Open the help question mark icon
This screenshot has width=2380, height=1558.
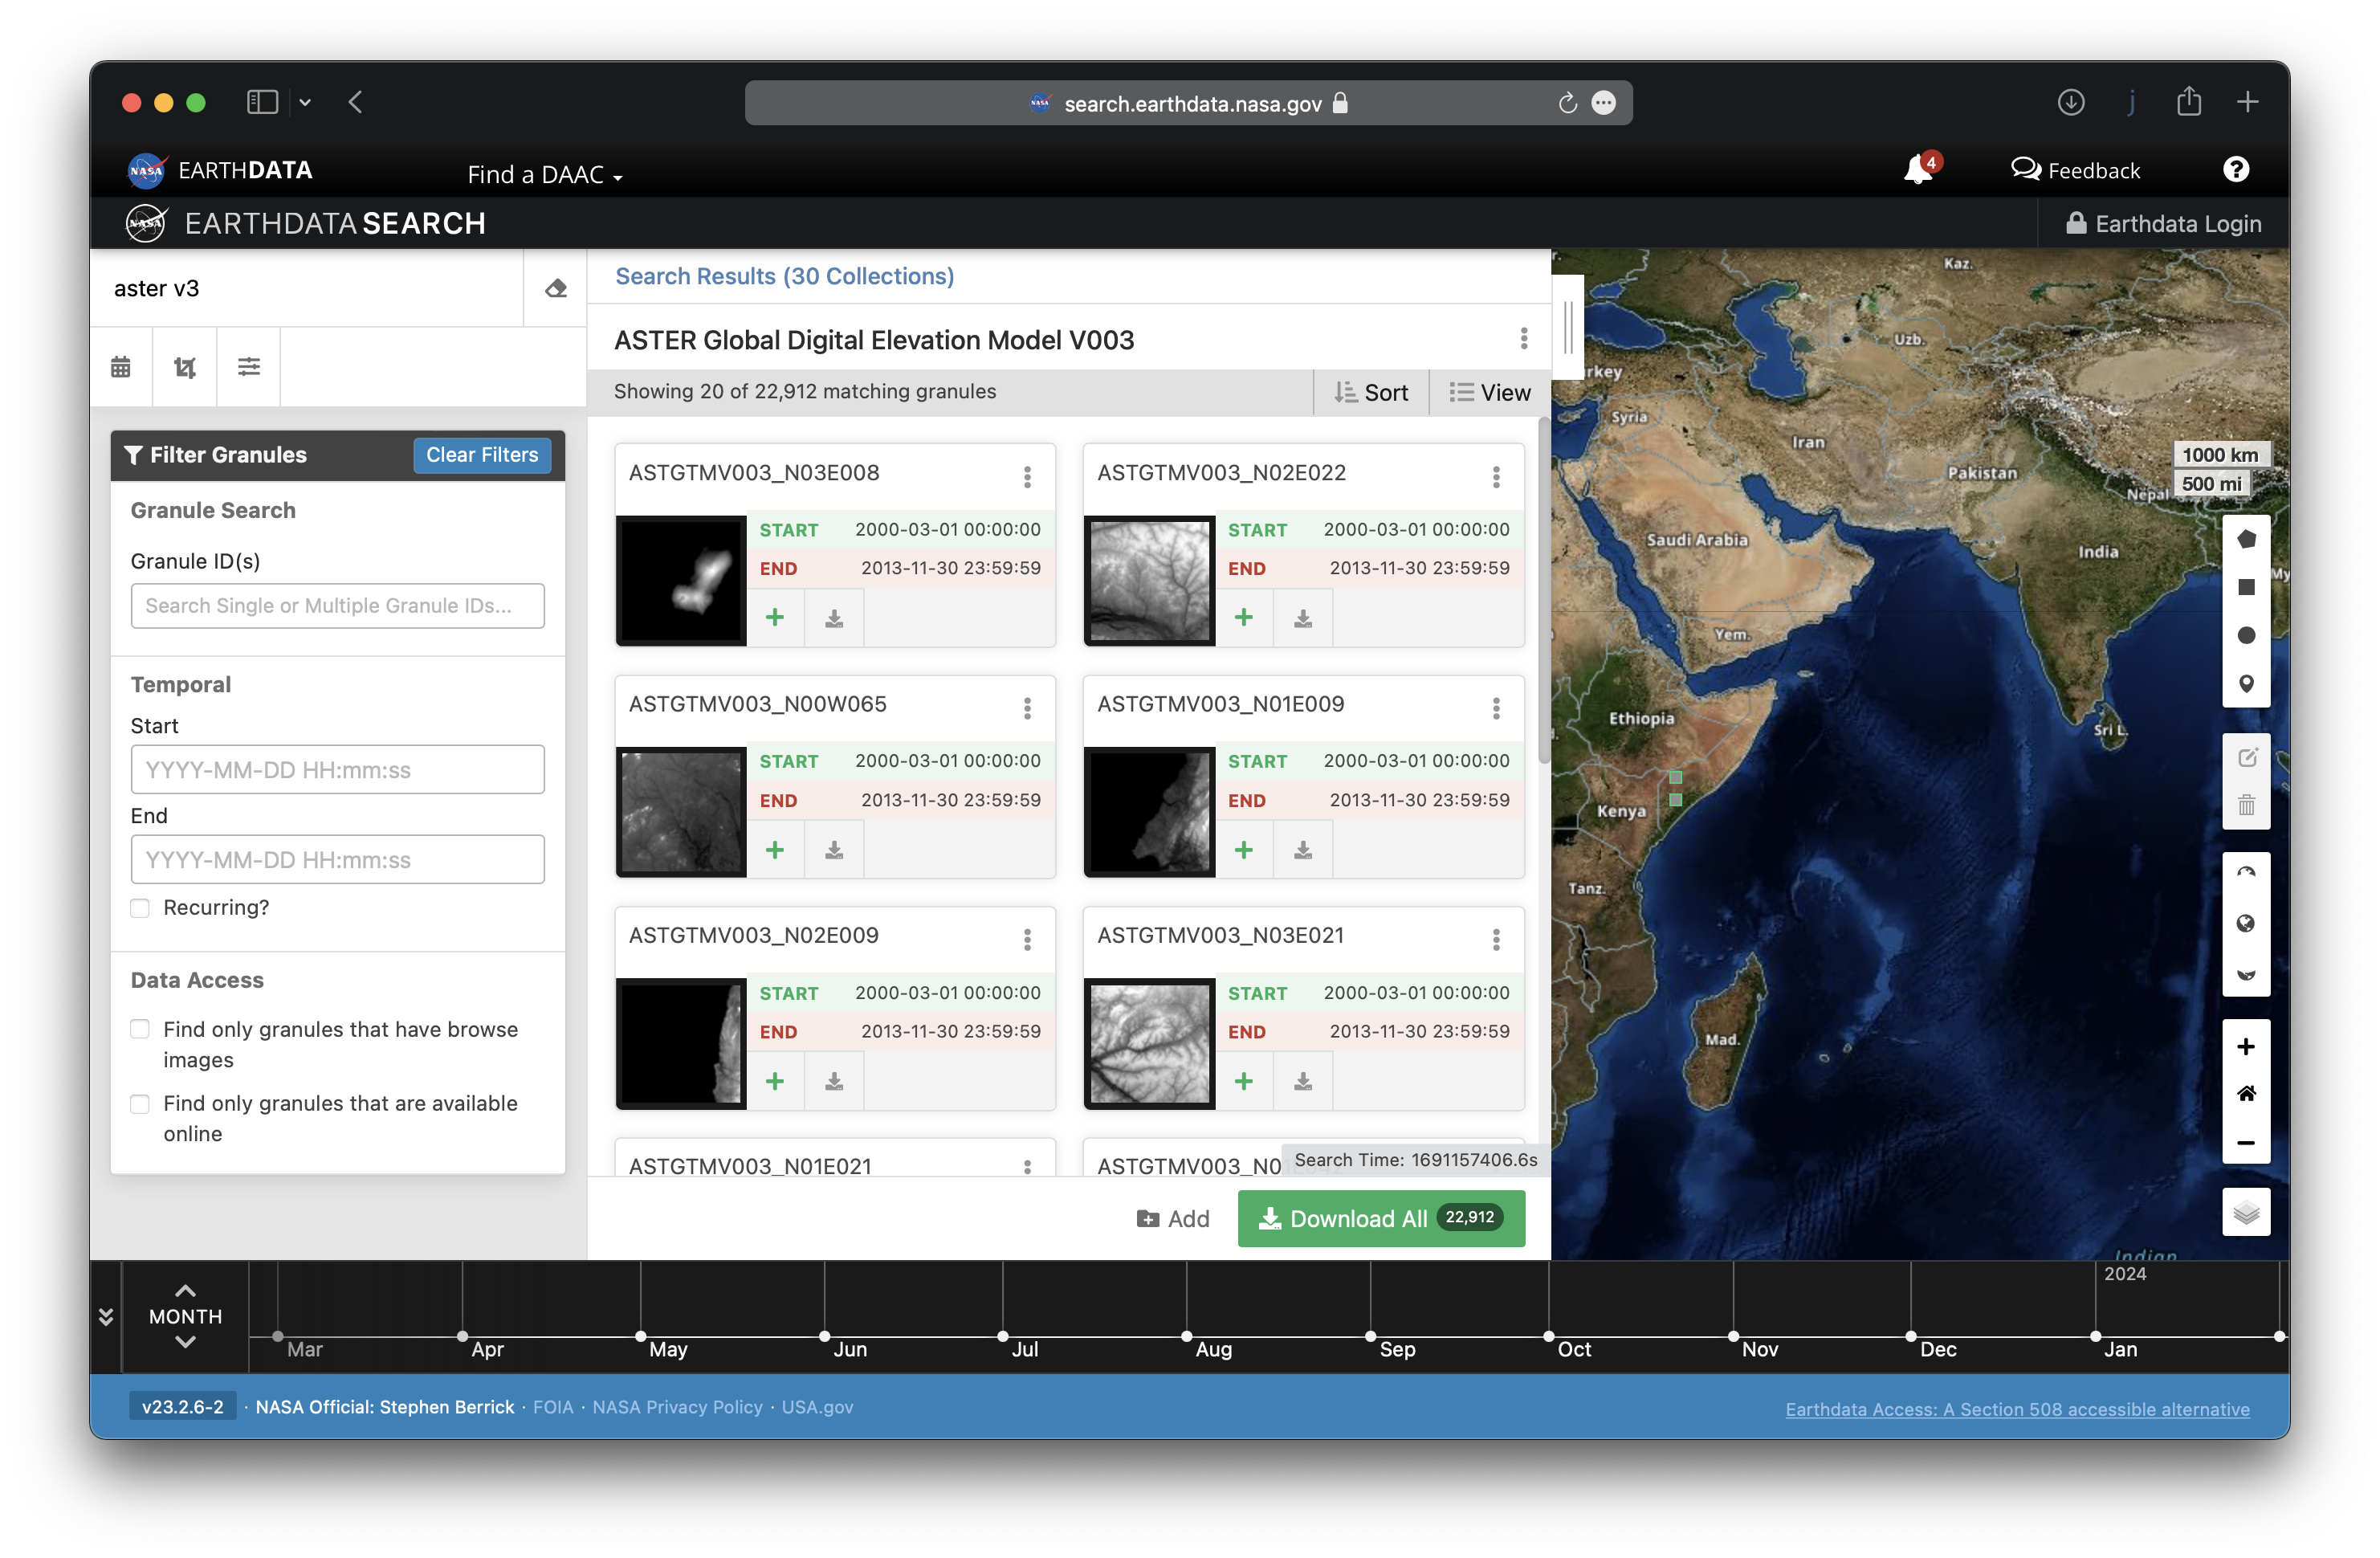[2236, 169]
